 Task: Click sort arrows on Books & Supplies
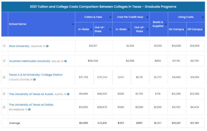tap(166, 24)
